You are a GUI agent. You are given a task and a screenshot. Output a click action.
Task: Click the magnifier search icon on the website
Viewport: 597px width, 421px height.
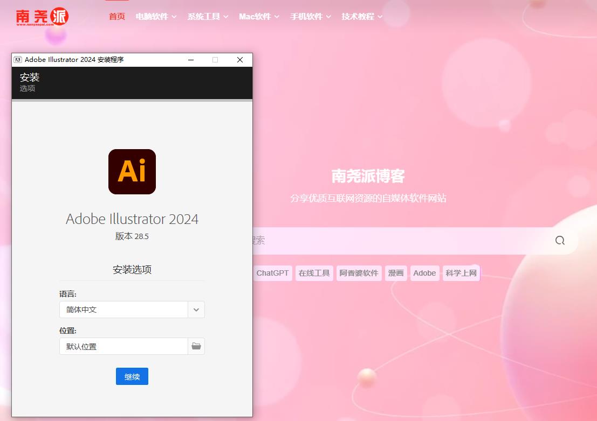[560, 241]
